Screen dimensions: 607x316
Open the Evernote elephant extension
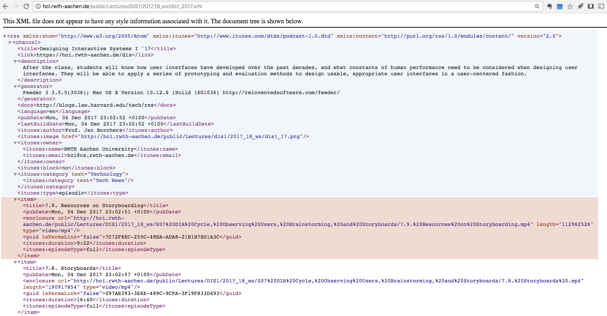(x=549, y=6)
